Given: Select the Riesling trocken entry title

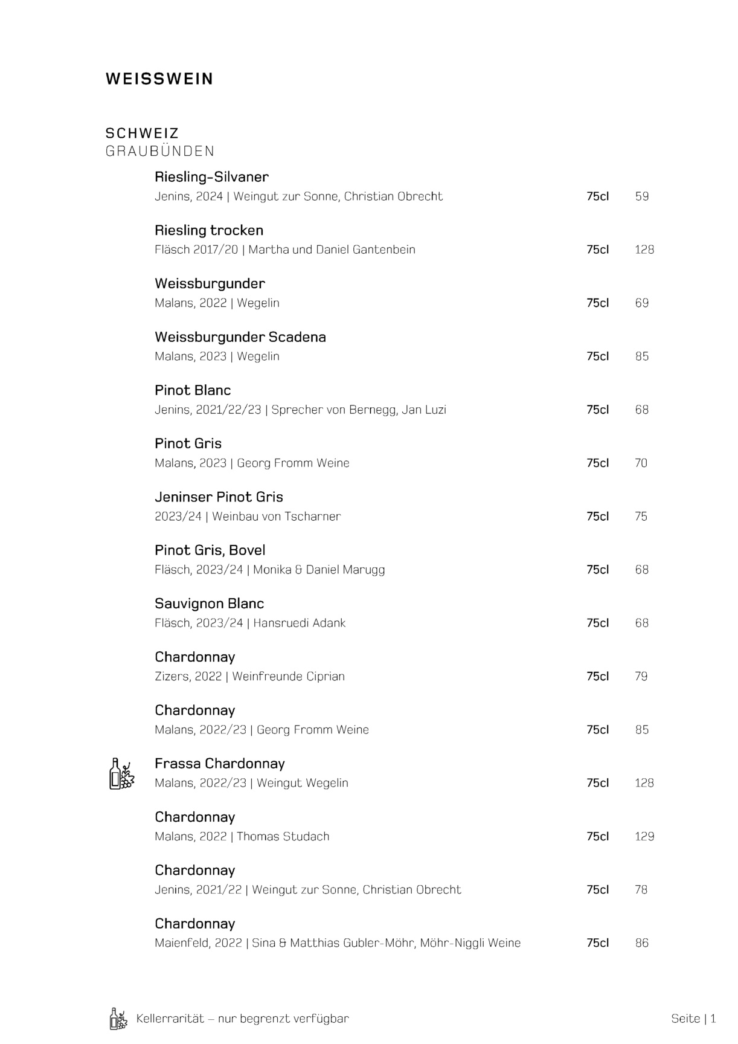Looking at the screenshot, I should pyautogui.click(x=209, y=230).
